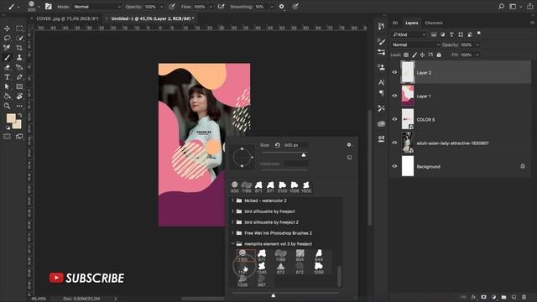Select the Eraser tool

click(7, 67)
